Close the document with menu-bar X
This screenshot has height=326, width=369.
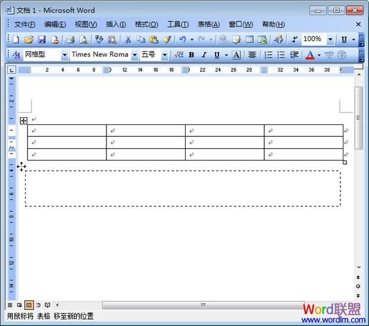click(x=358, y=24)
